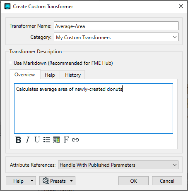
Task: Select the Overview tab
Action: tap(25, 74)
